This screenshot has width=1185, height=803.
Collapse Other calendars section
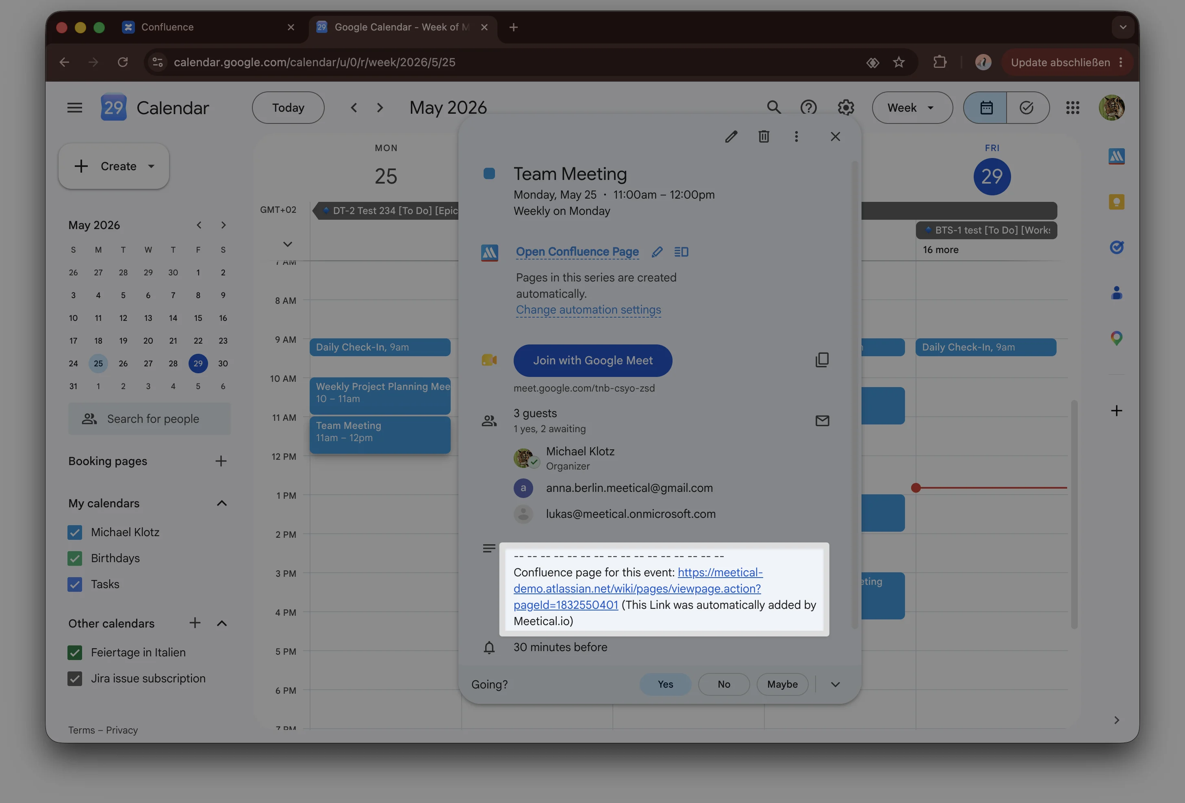point(222,623)
